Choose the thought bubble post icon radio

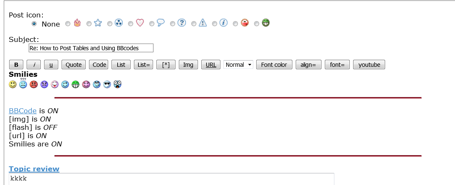pos(152,24)
